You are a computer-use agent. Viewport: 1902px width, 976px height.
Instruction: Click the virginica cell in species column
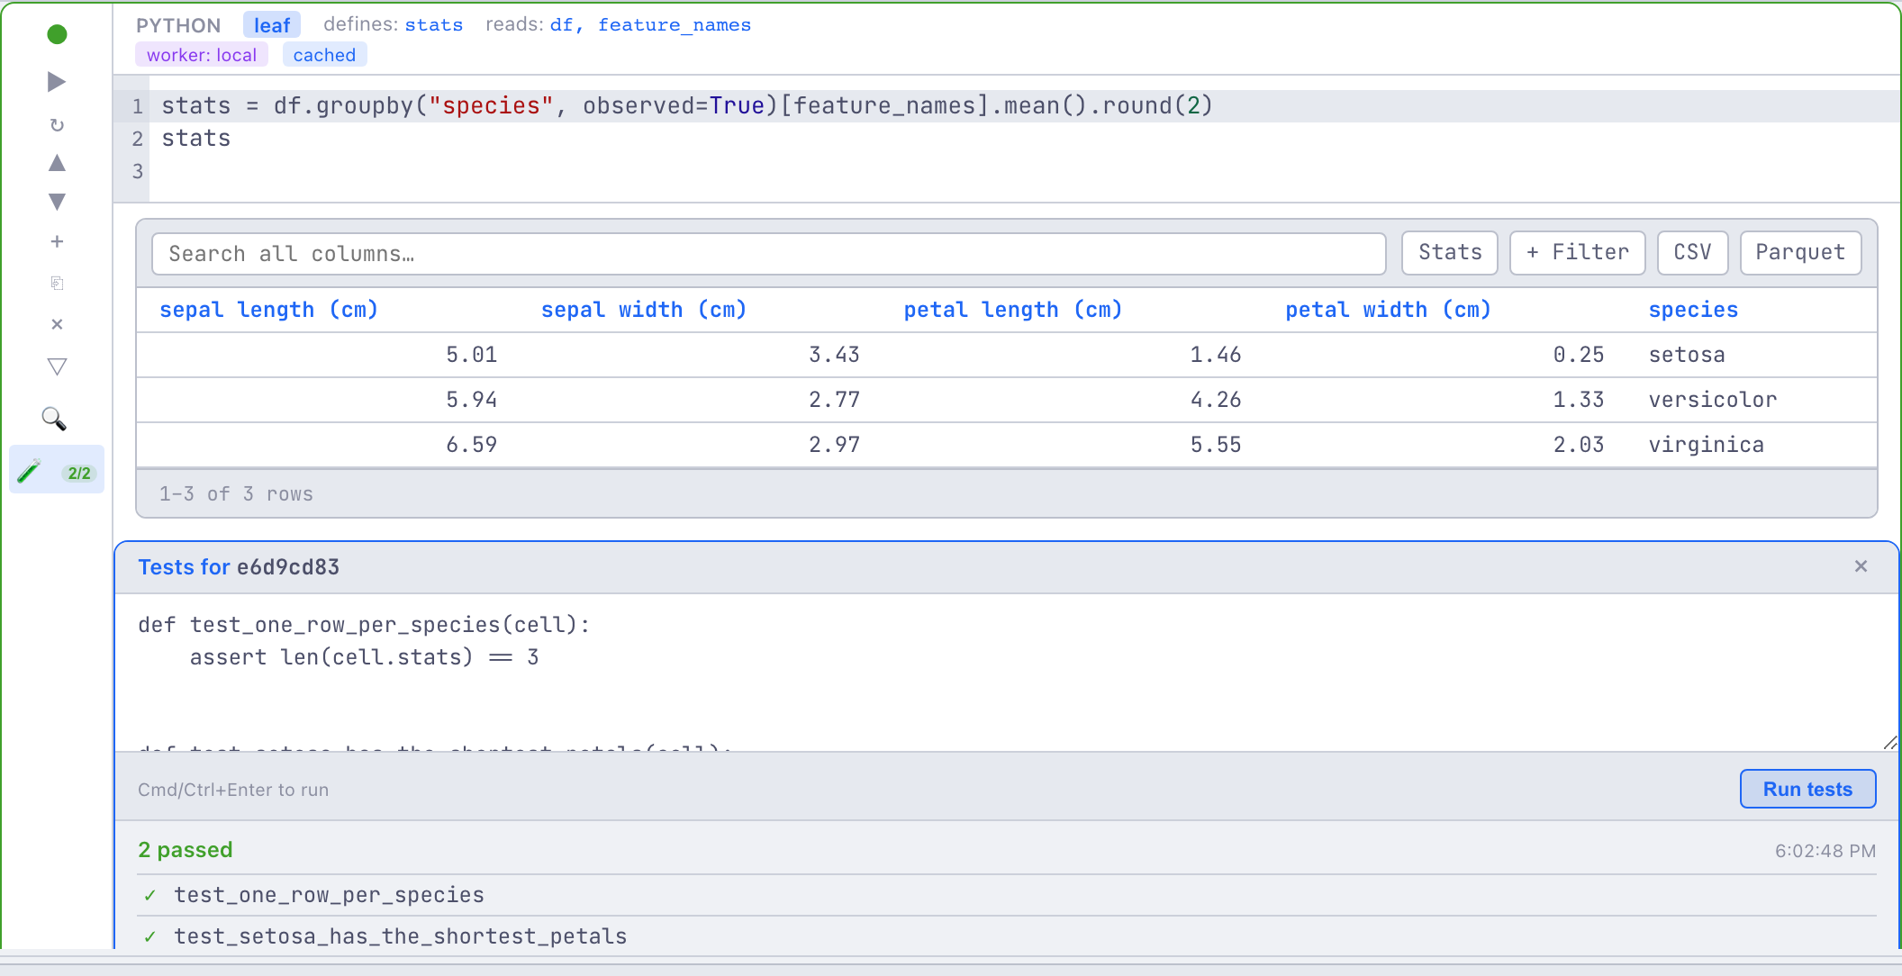tap(1706, 445)
